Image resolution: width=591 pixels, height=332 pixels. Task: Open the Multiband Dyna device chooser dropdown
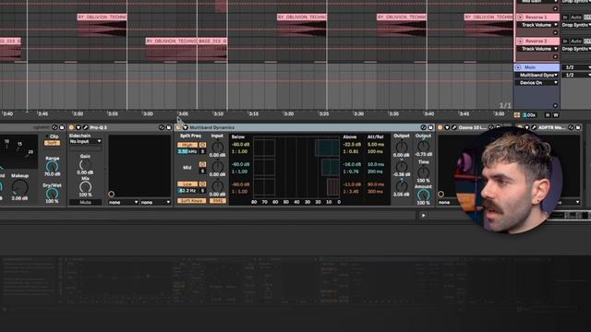[537, 76]
